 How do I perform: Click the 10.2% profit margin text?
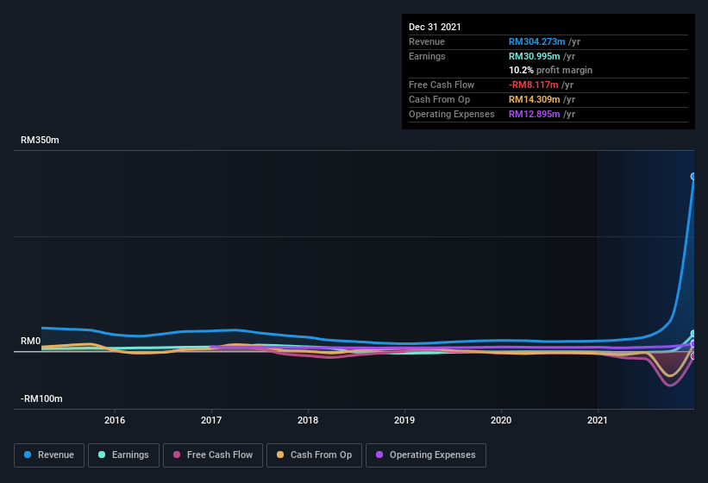pyautogui.click(x=550, y=70)
